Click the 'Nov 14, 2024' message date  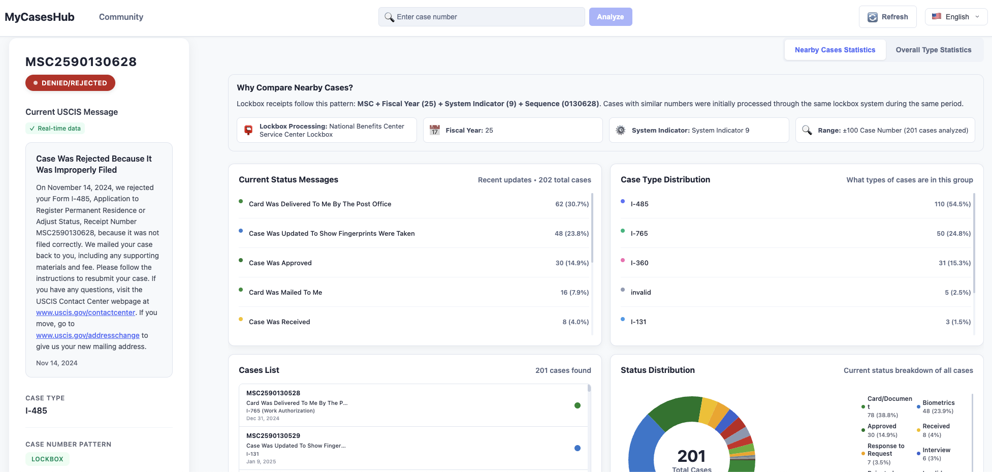click(x=57, y=363)
